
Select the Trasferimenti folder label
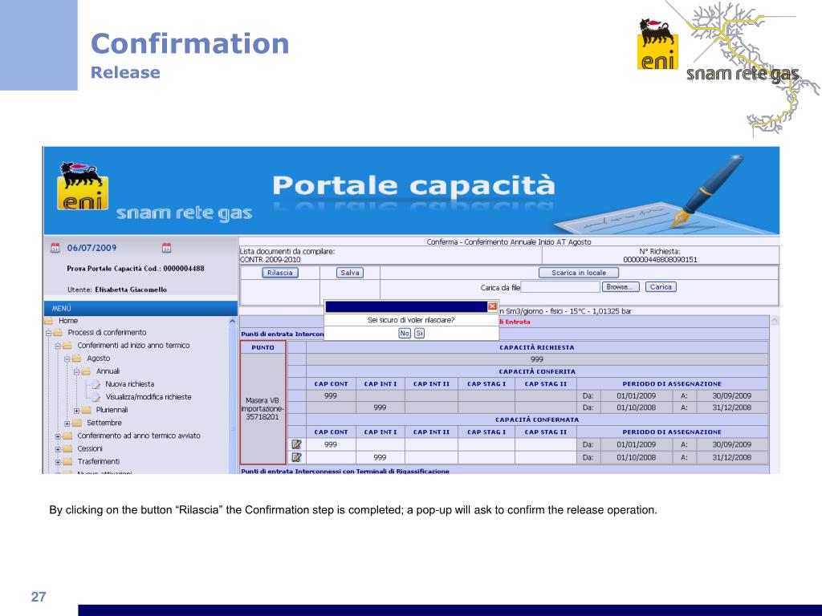[99, 461]
